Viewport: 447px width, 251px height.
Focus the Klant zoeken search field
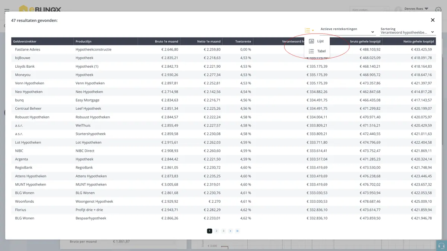[x=370, y=9]
